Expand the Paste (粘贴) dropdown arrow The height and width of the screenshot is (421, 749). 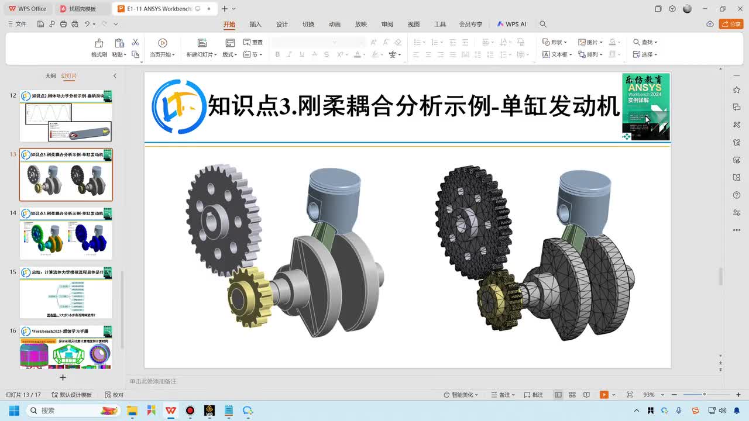pyautogui.click(x=126, y=54)
